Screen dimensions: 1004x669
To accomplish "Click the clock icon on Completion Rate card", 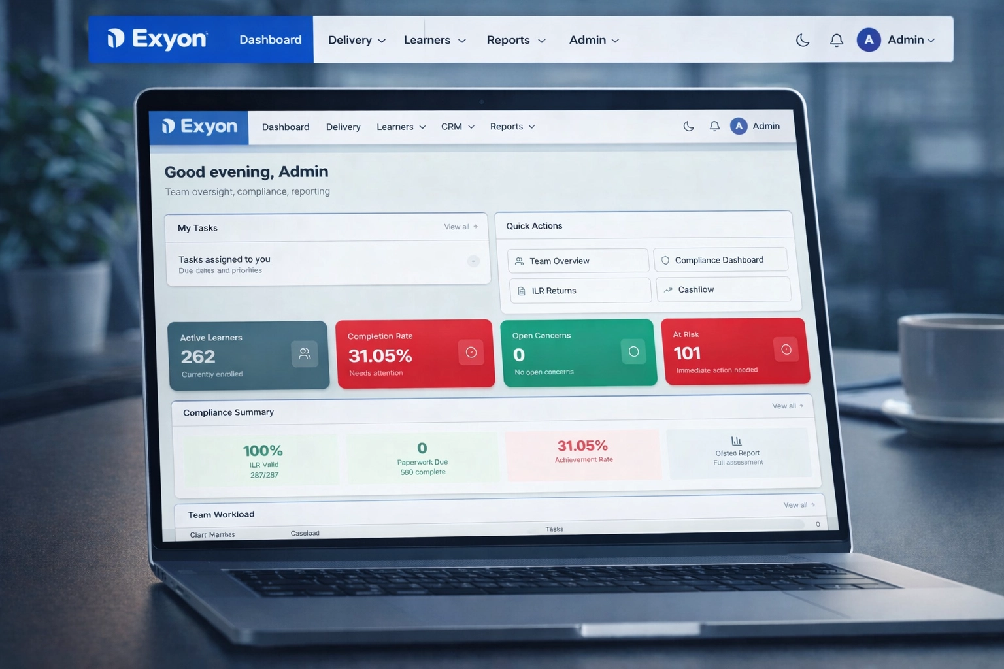I will [x=471, y=352].
